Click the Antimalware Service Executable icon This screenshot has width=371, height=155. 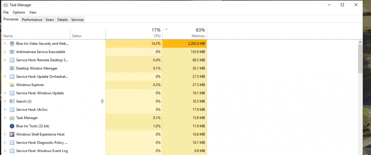[x=12, y=52]
